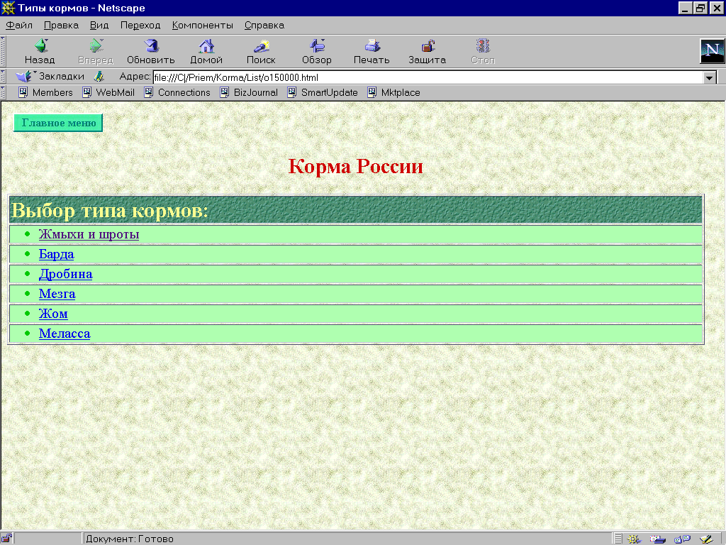Click the Назад (Back) toolbar icon

point(40,47)
